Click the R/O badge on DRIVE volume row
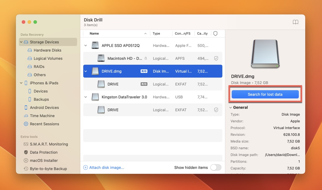Viewport: 322px width, 190px height. (144, 84)
